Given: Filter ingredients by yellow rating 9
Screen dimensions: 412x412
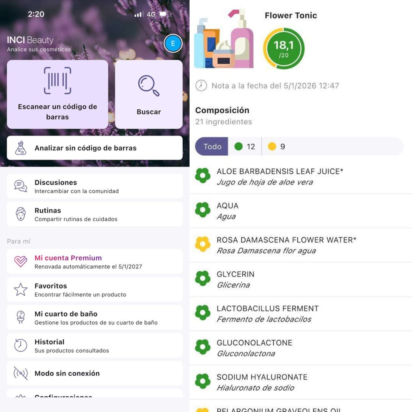Looking at the screenshot, I should (x=276, y=147).
